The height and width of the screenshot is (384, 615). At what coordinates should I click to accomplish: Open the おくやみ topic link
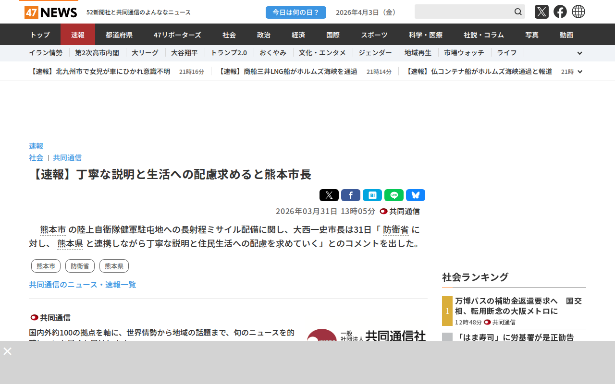(x=273, y=53)
